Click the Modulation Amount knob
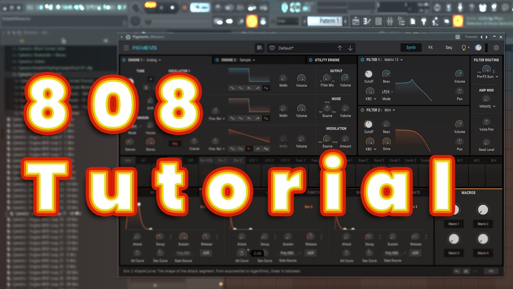This screenshot has height=289, width=513. click(345, 139)
